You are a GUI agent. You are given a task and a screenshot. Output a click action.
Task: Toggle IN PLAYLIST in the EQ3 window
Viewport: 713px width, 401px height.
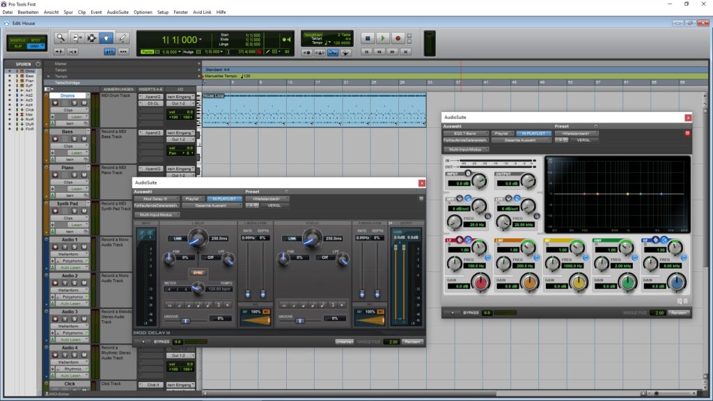533,134
